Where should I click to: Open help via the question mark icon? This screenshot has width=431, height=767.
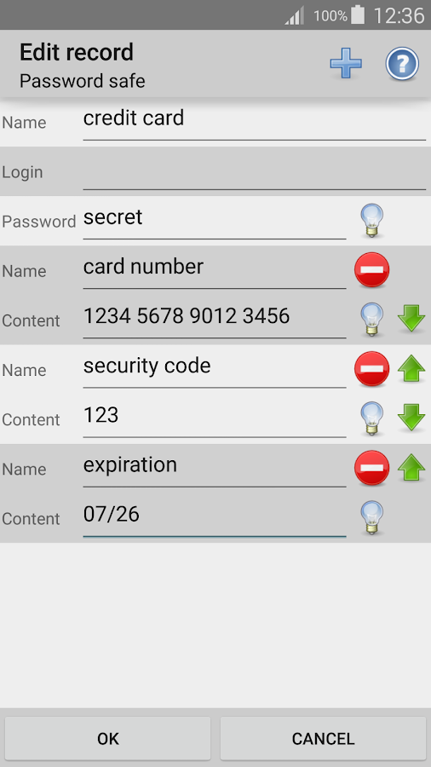[402, 63]
